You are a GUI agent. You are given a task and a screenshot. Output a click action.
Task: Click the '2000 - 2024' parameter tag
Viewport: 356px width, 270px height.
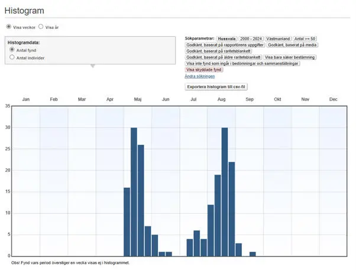pos(251,38)
